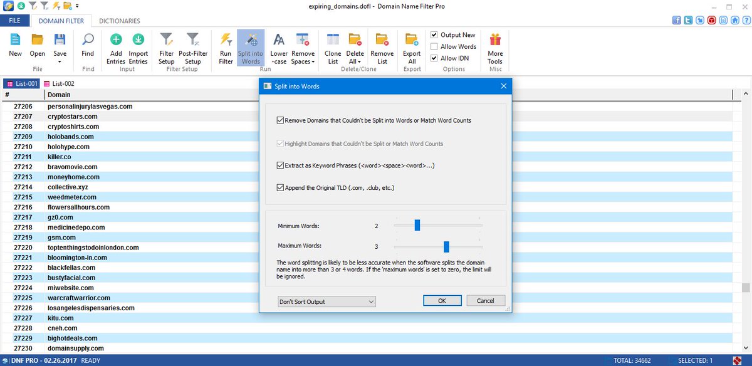Click the question mark help icon
The width and height of the screenshot is (752, 366).
coord(746,20)
